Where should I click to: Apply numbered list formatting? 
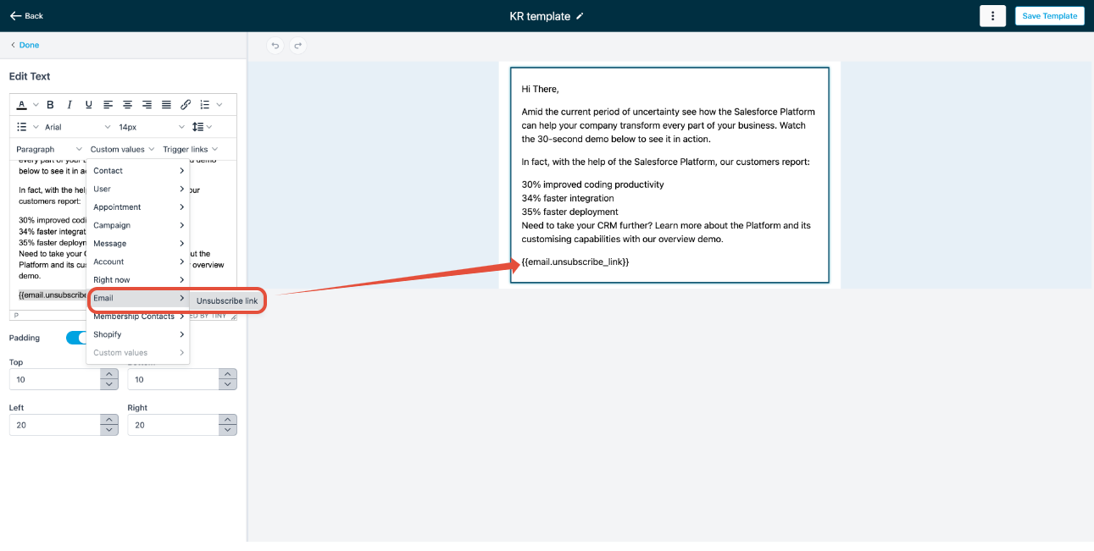tap(204, 105)
